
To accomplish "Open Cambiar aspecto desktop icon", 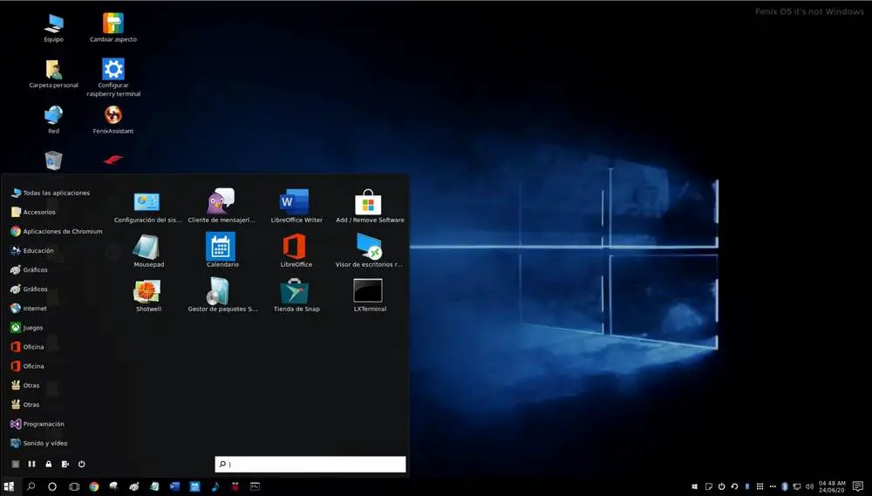I will pos(112,28).
